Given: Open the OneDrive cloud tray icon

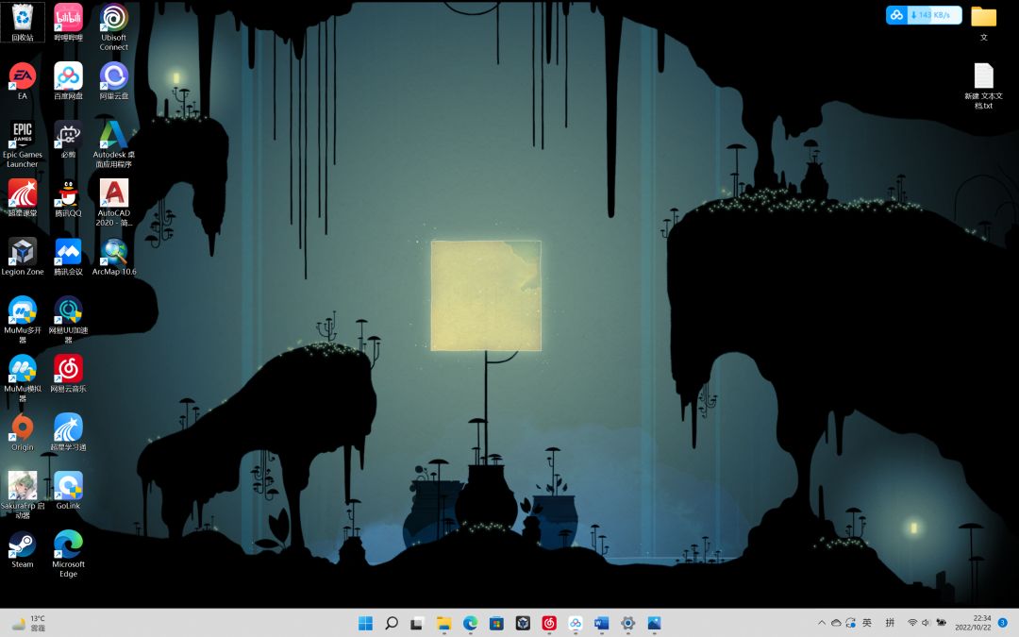Looking at the screenshot, I should coord(836,623).
